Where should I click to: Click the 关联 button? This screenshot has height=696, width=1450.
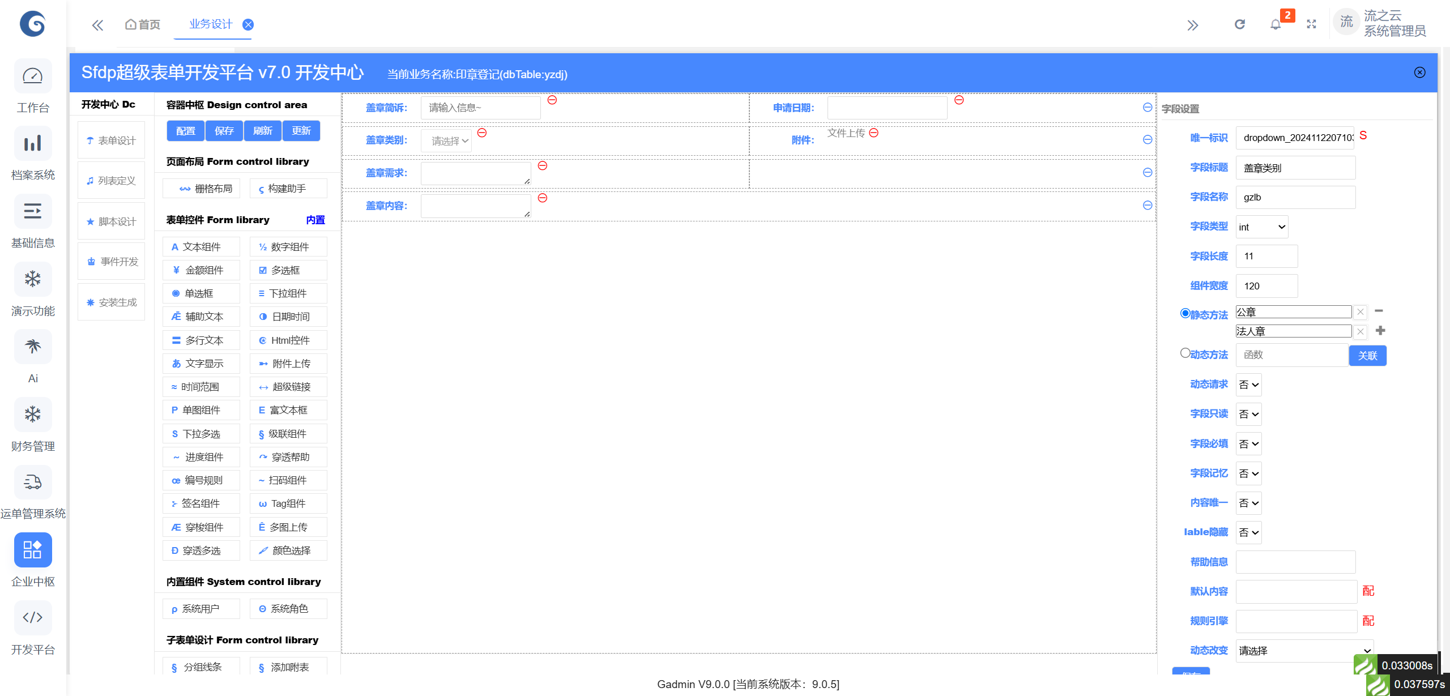[1367, 356]
